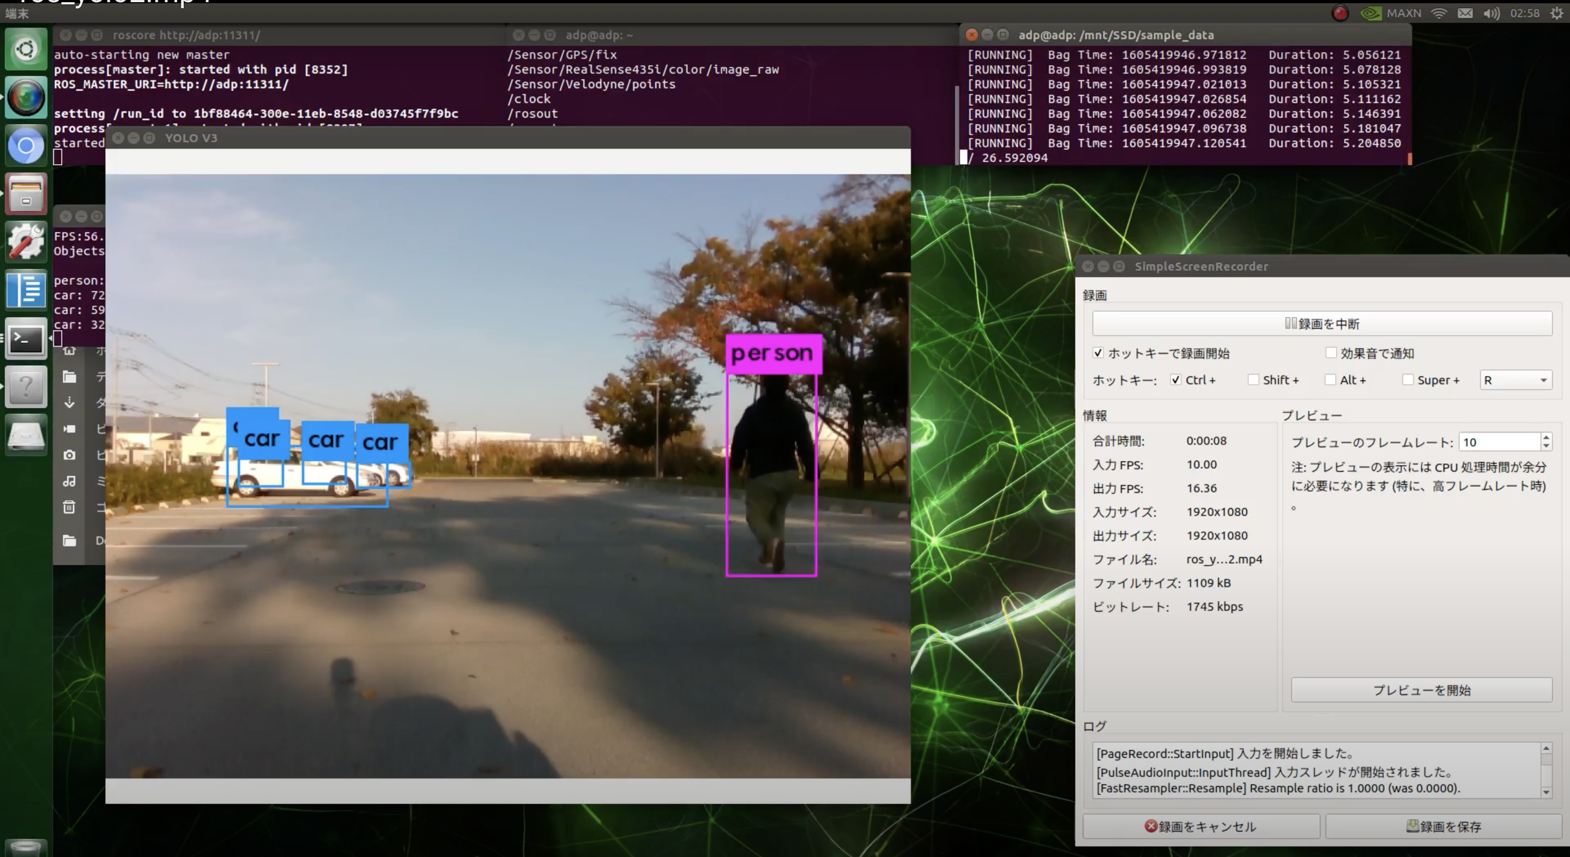Pause recording with 録画を中断 button
Screen dimensions: 1570x857
(x=1322, y=324)
